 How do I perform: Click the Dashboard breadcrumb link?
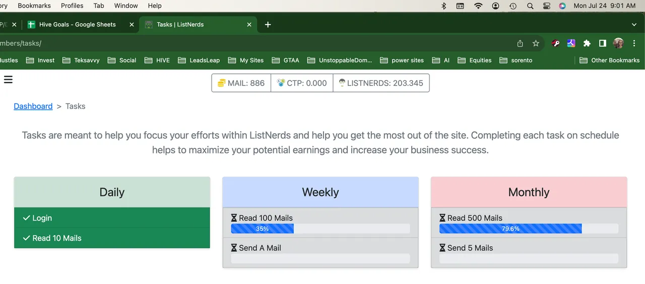pos(33,106)
